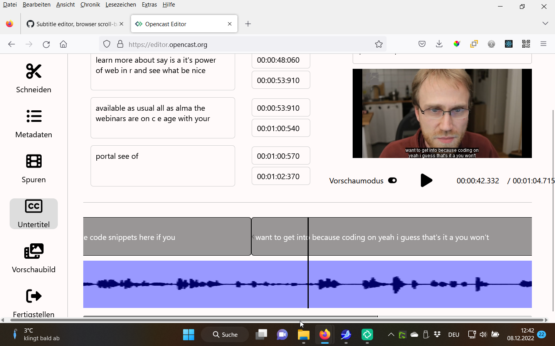Select the Schneiden cutting tool
Image resolution: width=555 pixels, height=346 pixels.
click(x=34, y=79)
